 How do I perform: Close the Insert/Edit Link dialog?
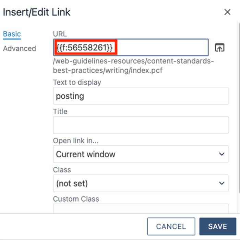click(x=227, y=12)
